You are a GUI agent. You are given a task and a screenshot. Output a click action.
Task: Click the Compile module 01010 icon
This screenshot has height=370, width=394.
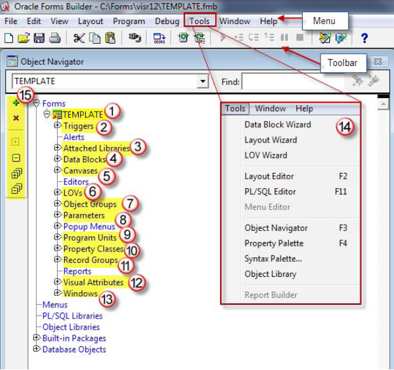tap(159, 39)
